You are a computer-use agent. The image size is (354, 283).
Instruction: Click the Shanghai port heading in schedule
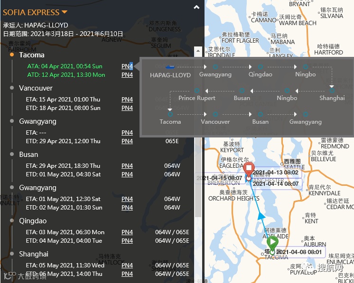pyautogui.click(x=34, y=254)
